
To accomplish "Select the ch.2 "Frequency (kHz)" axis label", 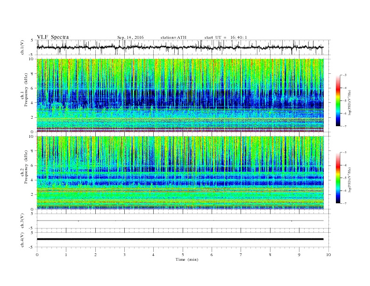I will (26, 166).
